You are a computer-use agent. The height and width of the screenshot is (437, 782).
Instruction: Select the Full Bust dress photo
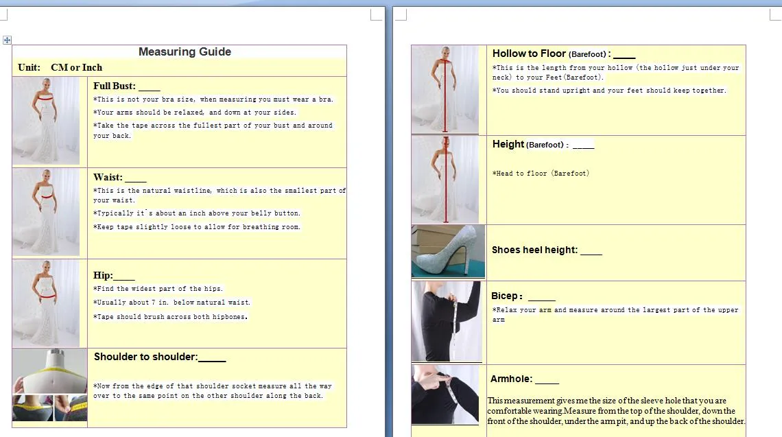click(x=46, y=120)
